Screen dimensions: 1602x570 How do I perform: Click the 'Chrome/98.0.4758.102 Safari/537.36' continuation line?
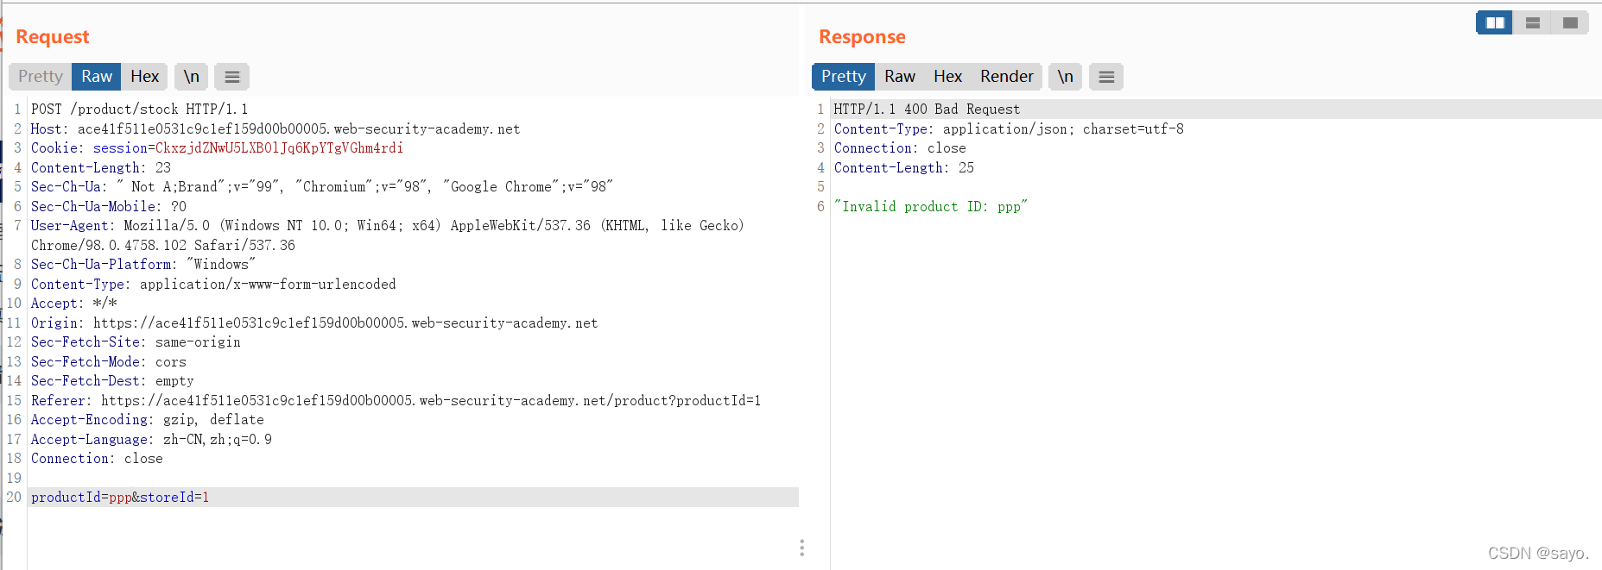click(163, 246)
